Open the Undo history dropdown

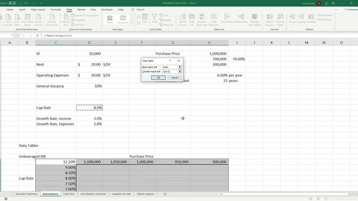[30, 3]
